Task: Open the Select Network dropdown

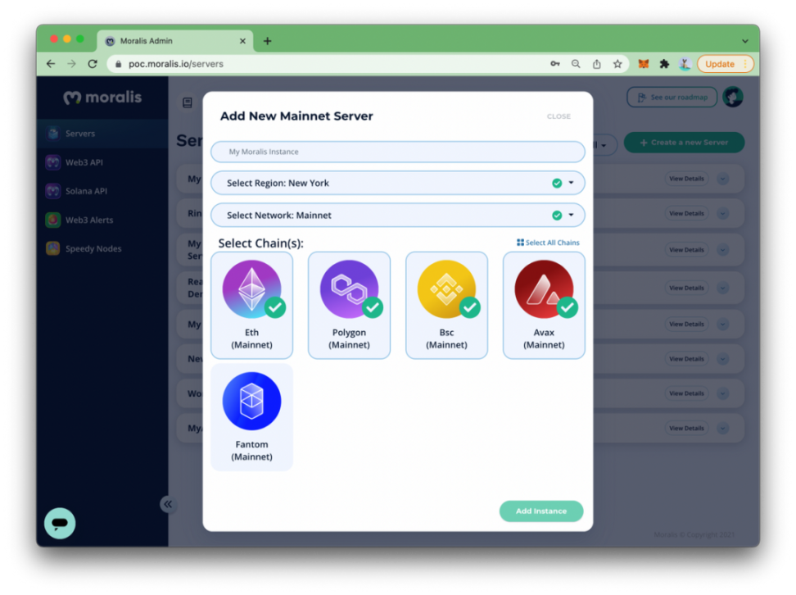Action: coord(398,216)
